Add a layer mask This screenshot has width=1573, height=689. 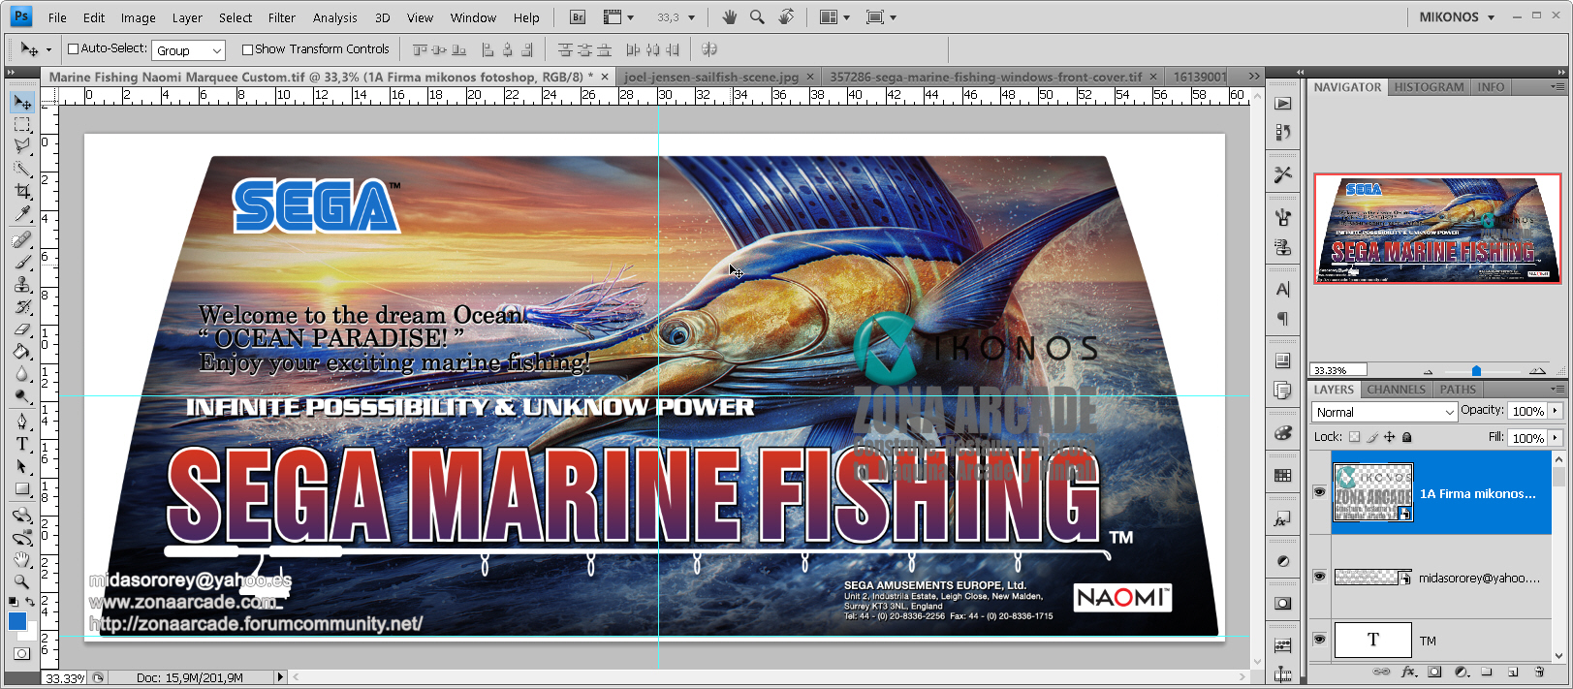tap(1434, 672)
